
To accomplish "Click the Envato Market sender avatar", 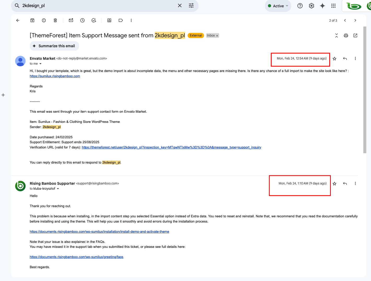I will [x=20, y=61].
